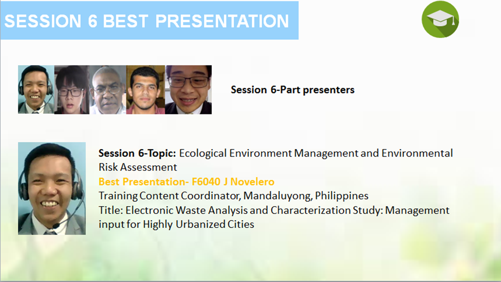The width and height of the screenshot is (501, 282).
Task: Click the 'Risk Assessment' text line
Action: click(138, 167)
